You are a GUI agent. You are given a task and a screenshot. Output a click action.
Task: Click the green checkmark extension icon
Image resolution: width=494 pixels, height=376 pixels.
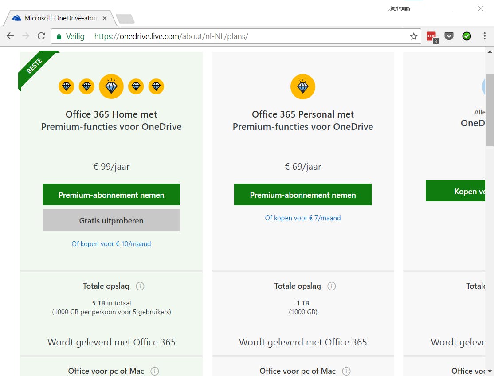point(467,36)
